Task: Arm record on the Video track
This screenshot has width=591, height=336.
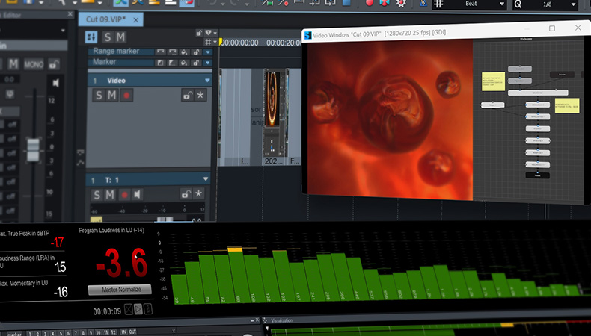Action: click(126, 95)
